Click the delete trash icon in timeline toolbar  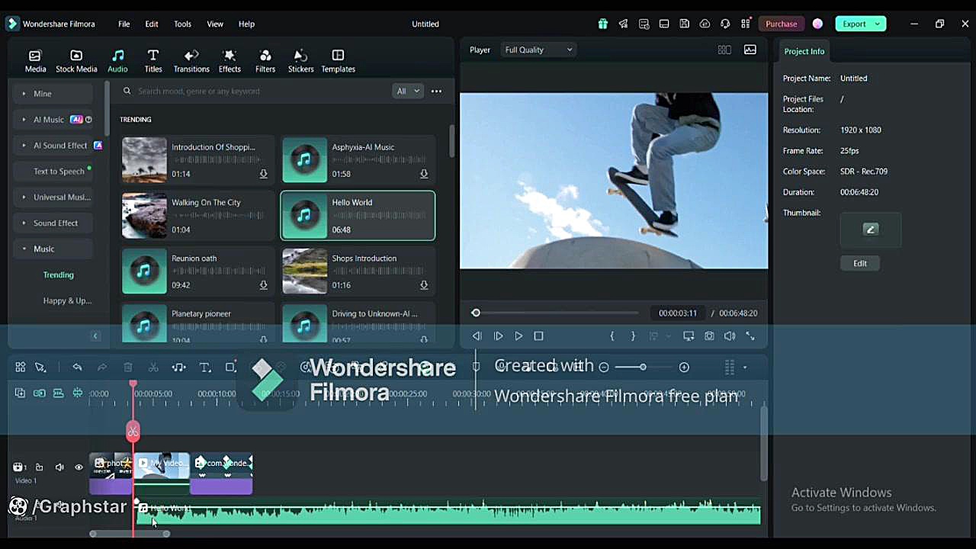tap(128, 368)
